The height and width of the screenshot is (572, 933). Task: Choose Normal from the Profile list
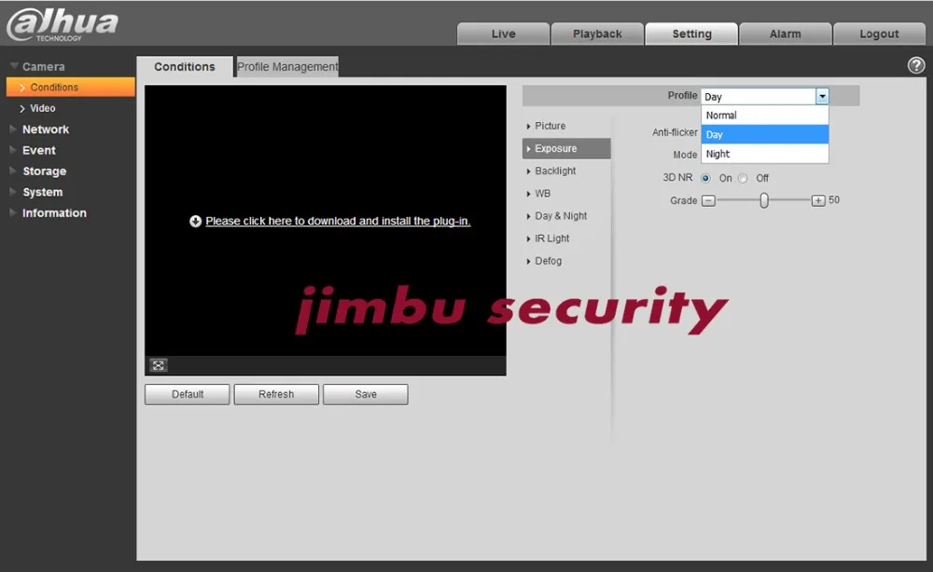tap(765, 116)
